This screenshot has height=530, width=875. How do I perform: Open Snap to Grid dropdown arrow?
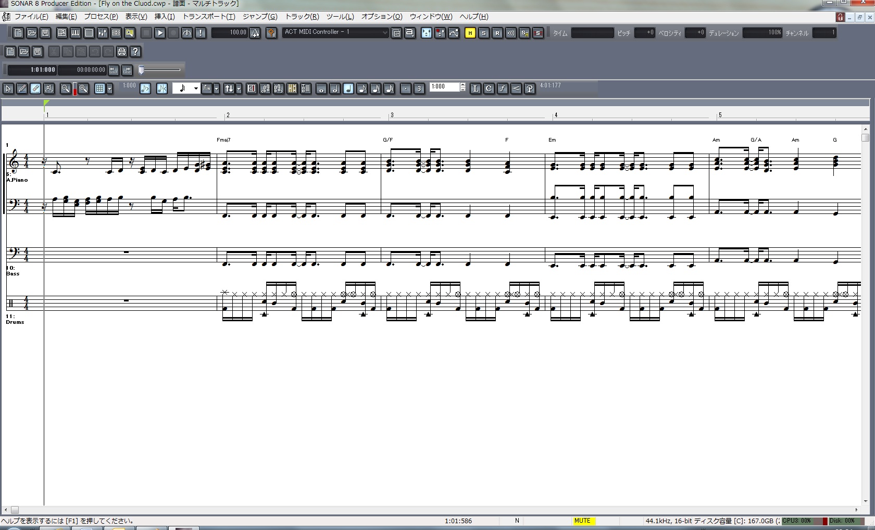click(110, 89)
